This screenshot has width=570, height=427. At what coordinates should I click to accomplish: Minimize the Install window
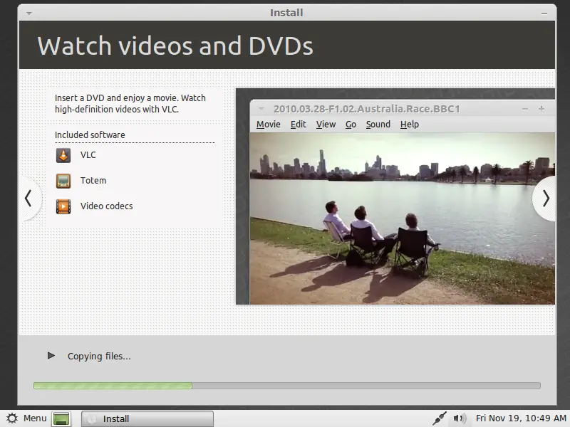coord(544,14)
